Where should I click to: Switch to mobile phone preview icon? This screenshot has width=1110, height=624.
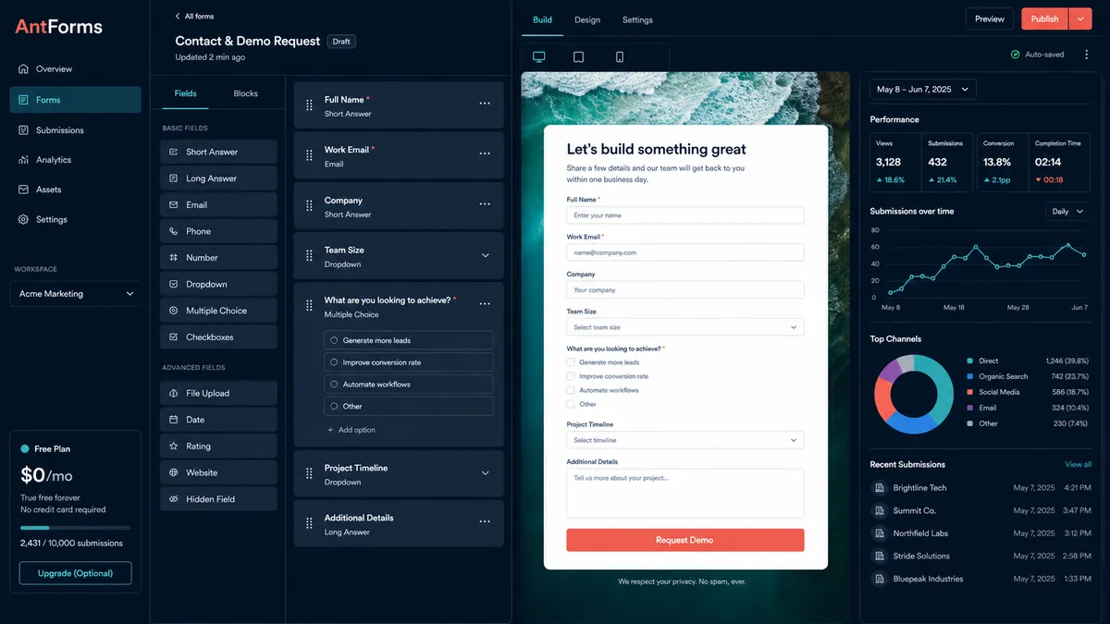(x=619, y=57)
